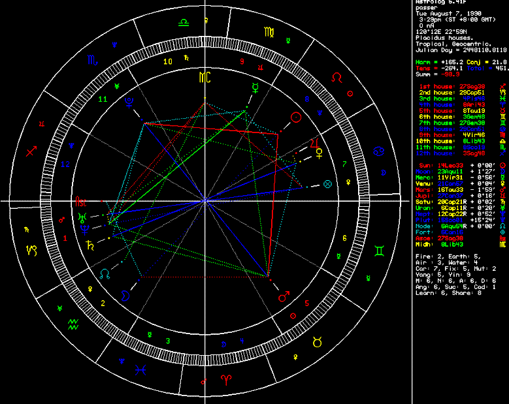The image size is (509, 404).
Task: Click the red Asc ascendant label in chart
Action: (81, 201)
